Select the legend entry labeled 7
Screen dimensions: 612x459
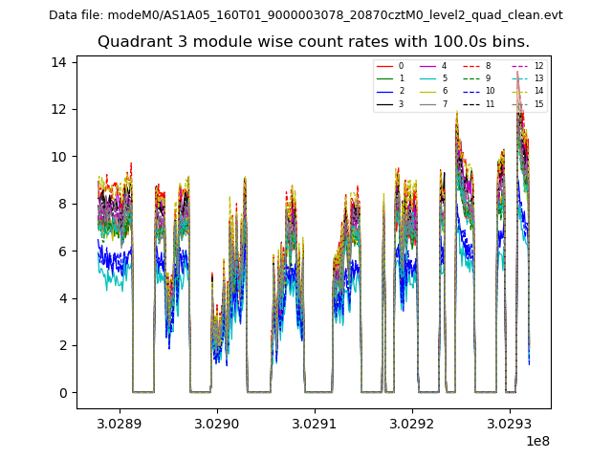point(444,103)
